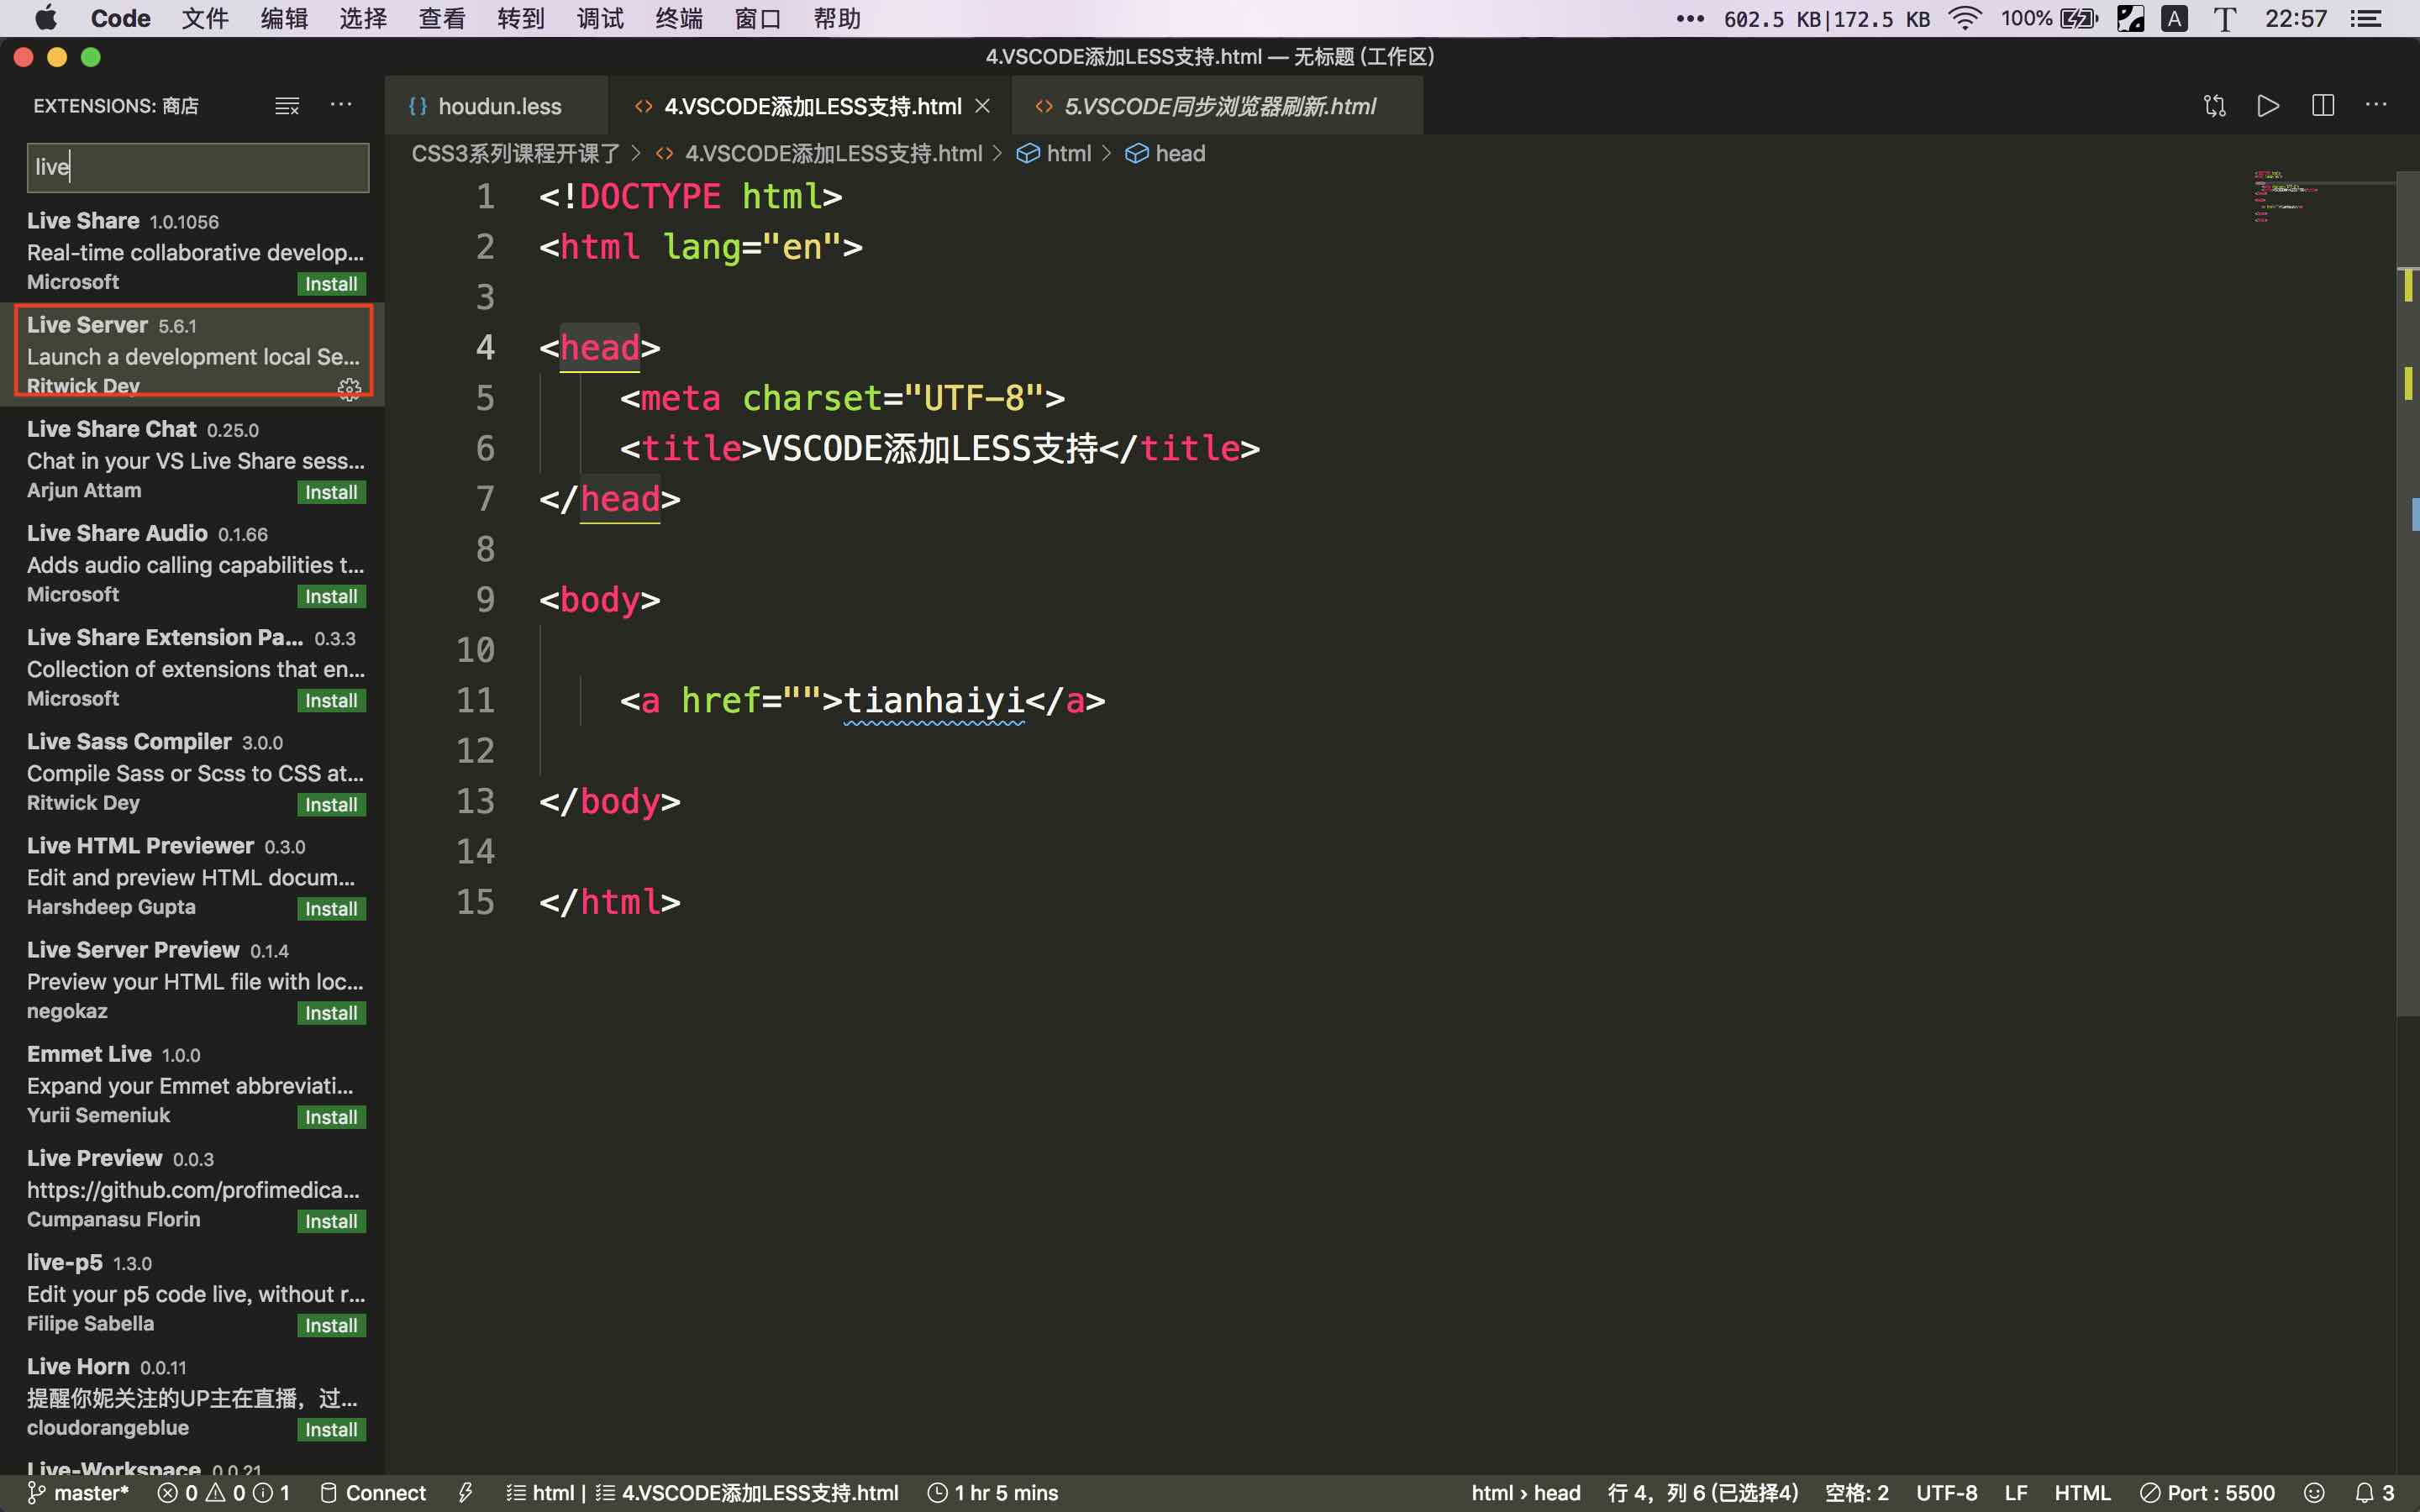This screenshot has width=2420, height=1512.
Task: Open Wi-Fi menu bar icon
Action: [x=1965, y=18]
